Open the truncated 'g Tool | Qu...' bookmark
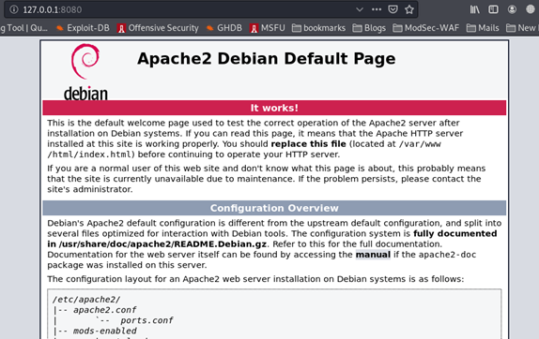 [24, 28]
